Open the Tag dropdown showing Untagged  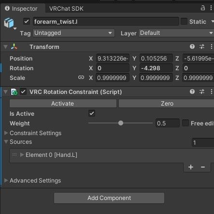pyautogui.click(x=73, y=33)
